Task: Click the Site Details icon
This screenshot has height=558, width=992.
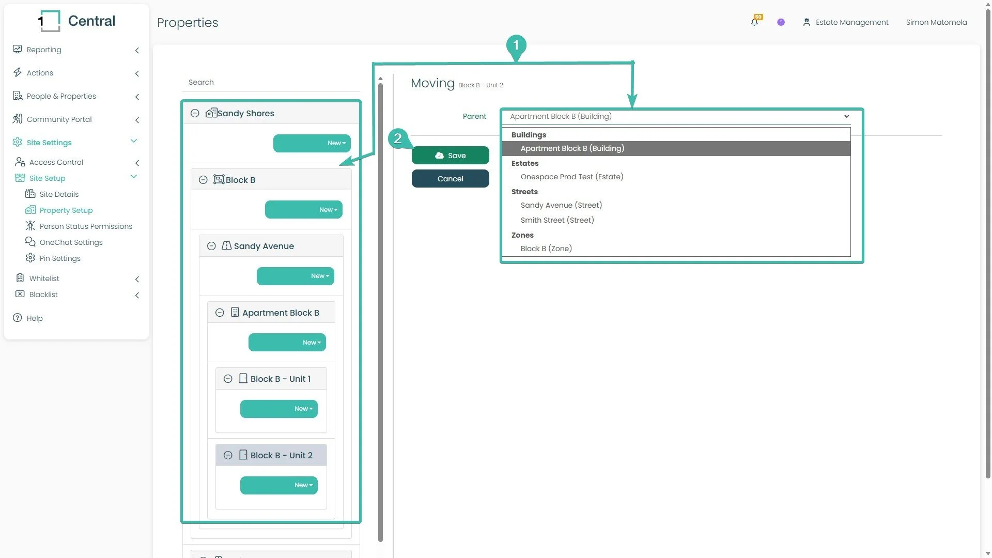Action: click(x=30, y=194)
